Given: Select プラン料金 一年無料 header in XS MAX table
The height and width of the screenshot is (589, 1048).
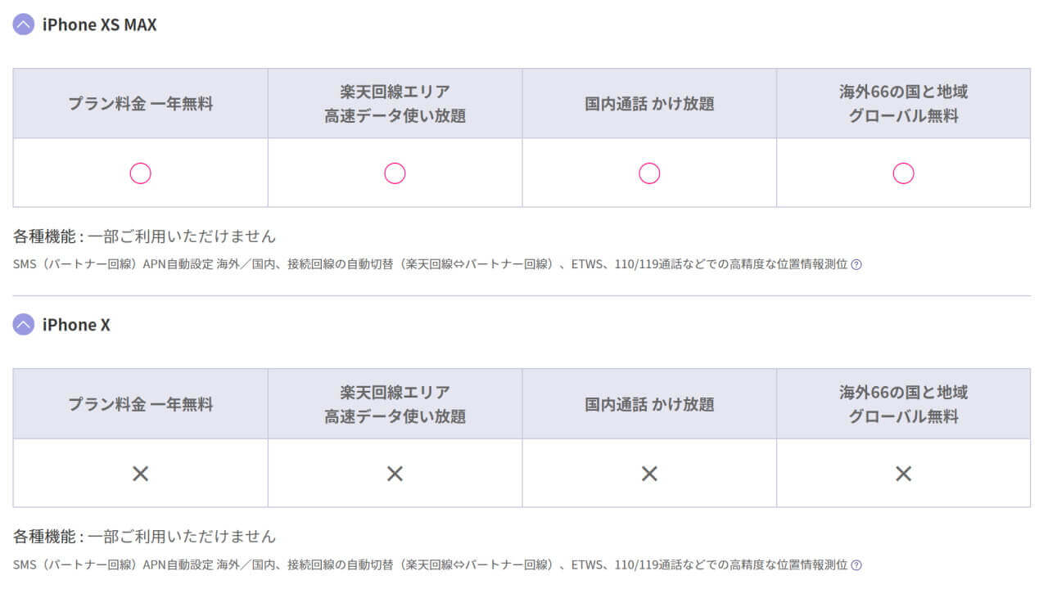Looking at the screenshot, I should pos(141,104).
